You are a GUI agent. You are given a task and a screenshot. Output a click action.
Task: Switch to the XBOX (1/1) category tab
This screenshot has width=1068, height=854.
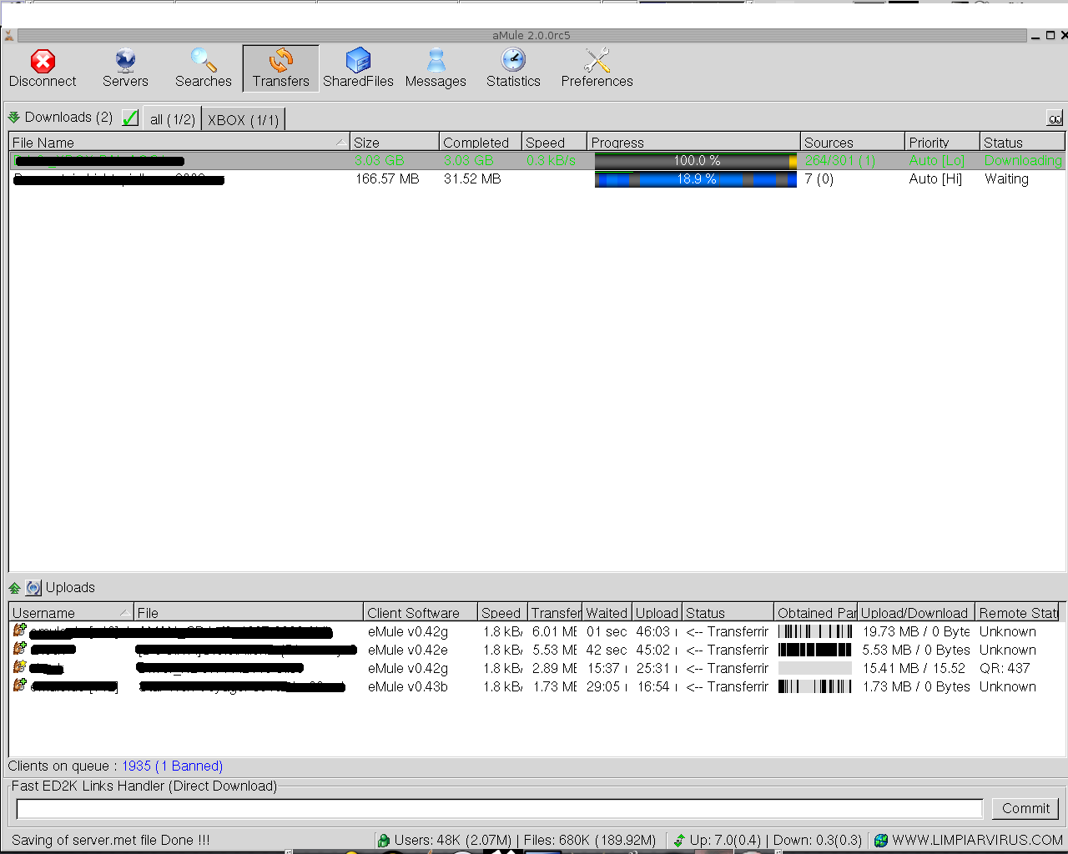(243, 120)
